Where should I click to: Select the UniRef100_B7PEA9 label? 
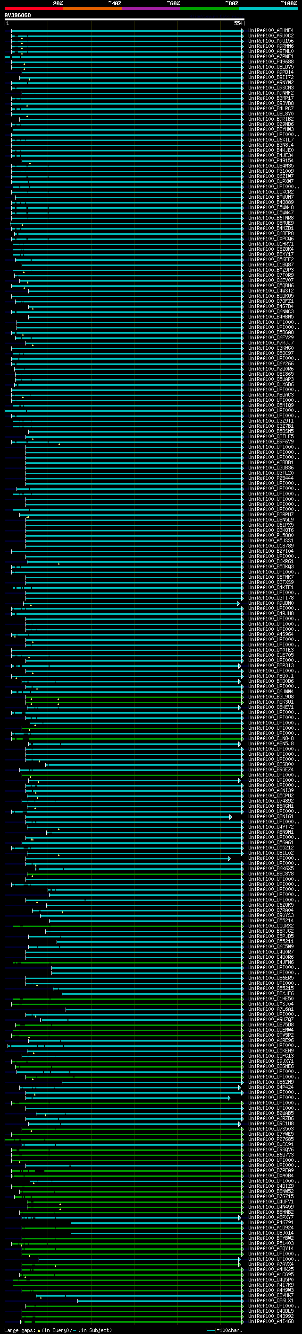(271, 1170)
